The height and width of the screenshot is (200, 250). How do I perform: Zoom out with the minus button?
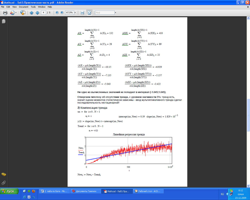coord(57,12)
